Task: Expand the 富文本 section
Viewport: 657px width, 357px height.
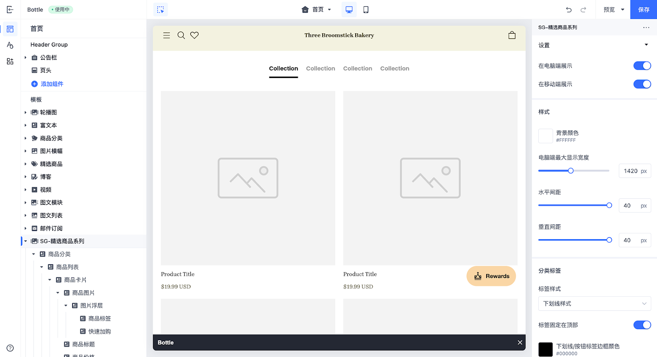Action: pyautogui.click(x=25, y=125)
